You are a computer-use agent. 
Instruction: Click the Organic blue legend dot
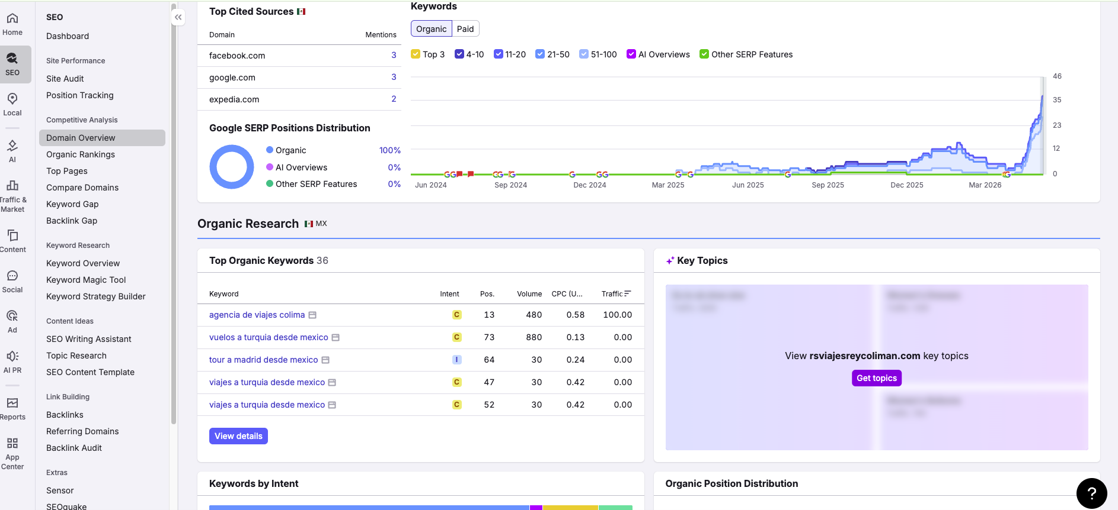point(270,150)
